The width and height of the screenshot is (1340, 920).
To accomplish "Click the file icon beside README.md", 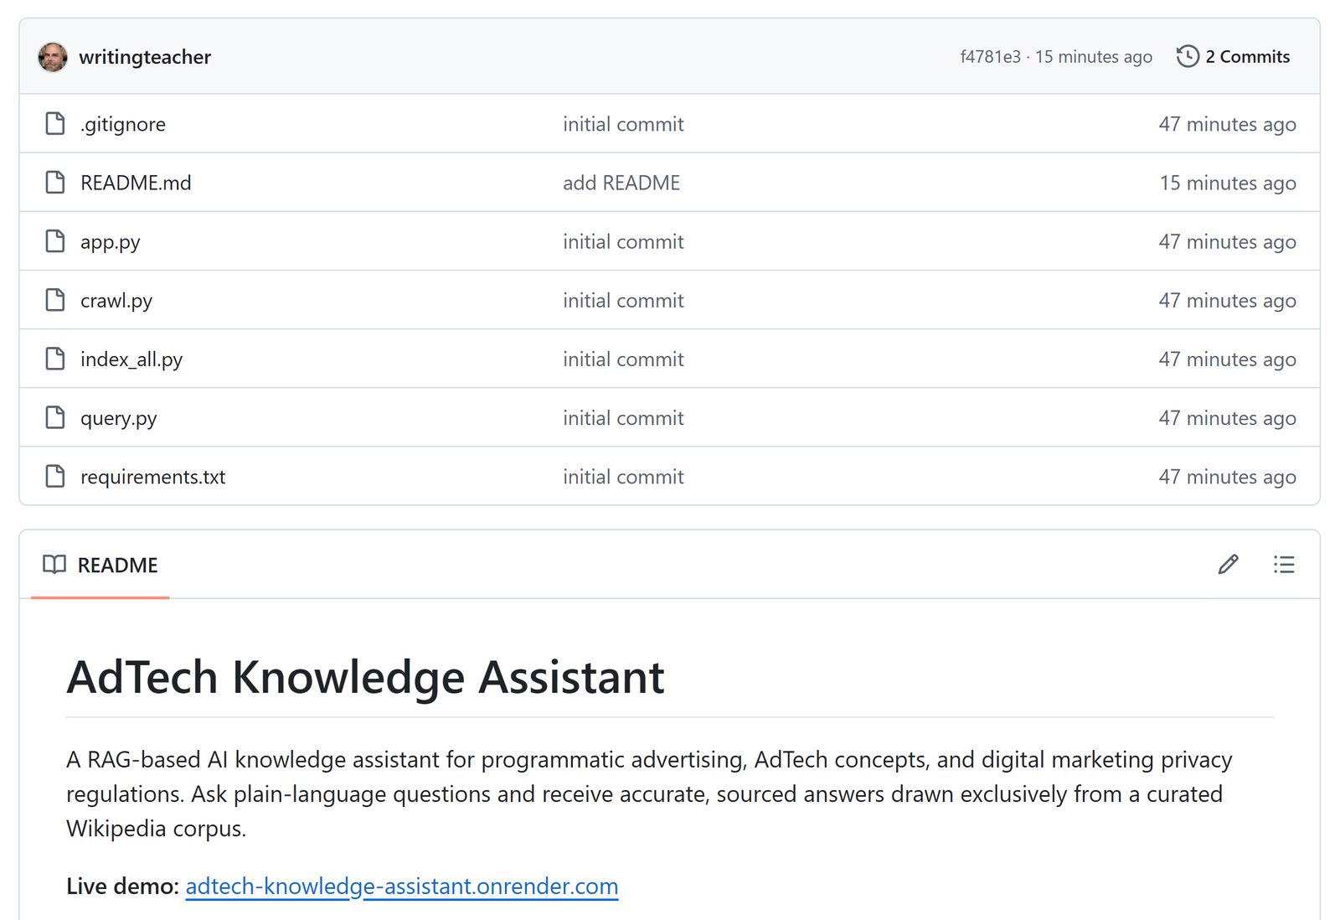I will [x=54, y=182].
